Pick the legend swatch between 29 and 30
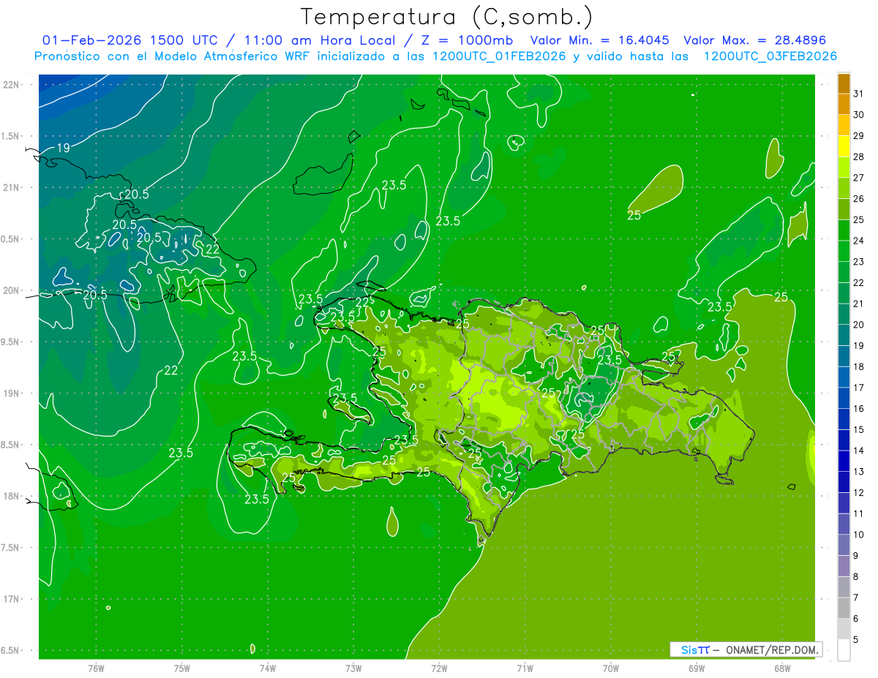 [844, 125]
